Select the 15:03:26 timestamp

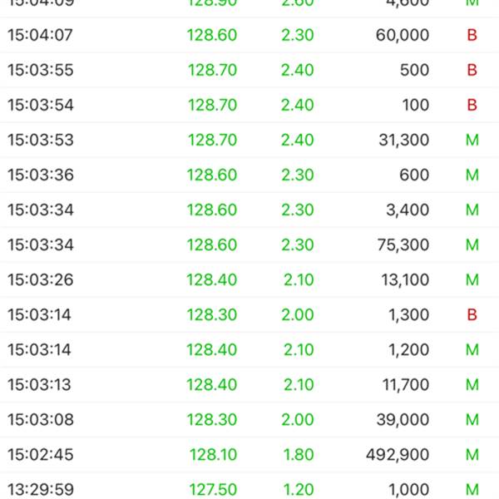(41, 279)
